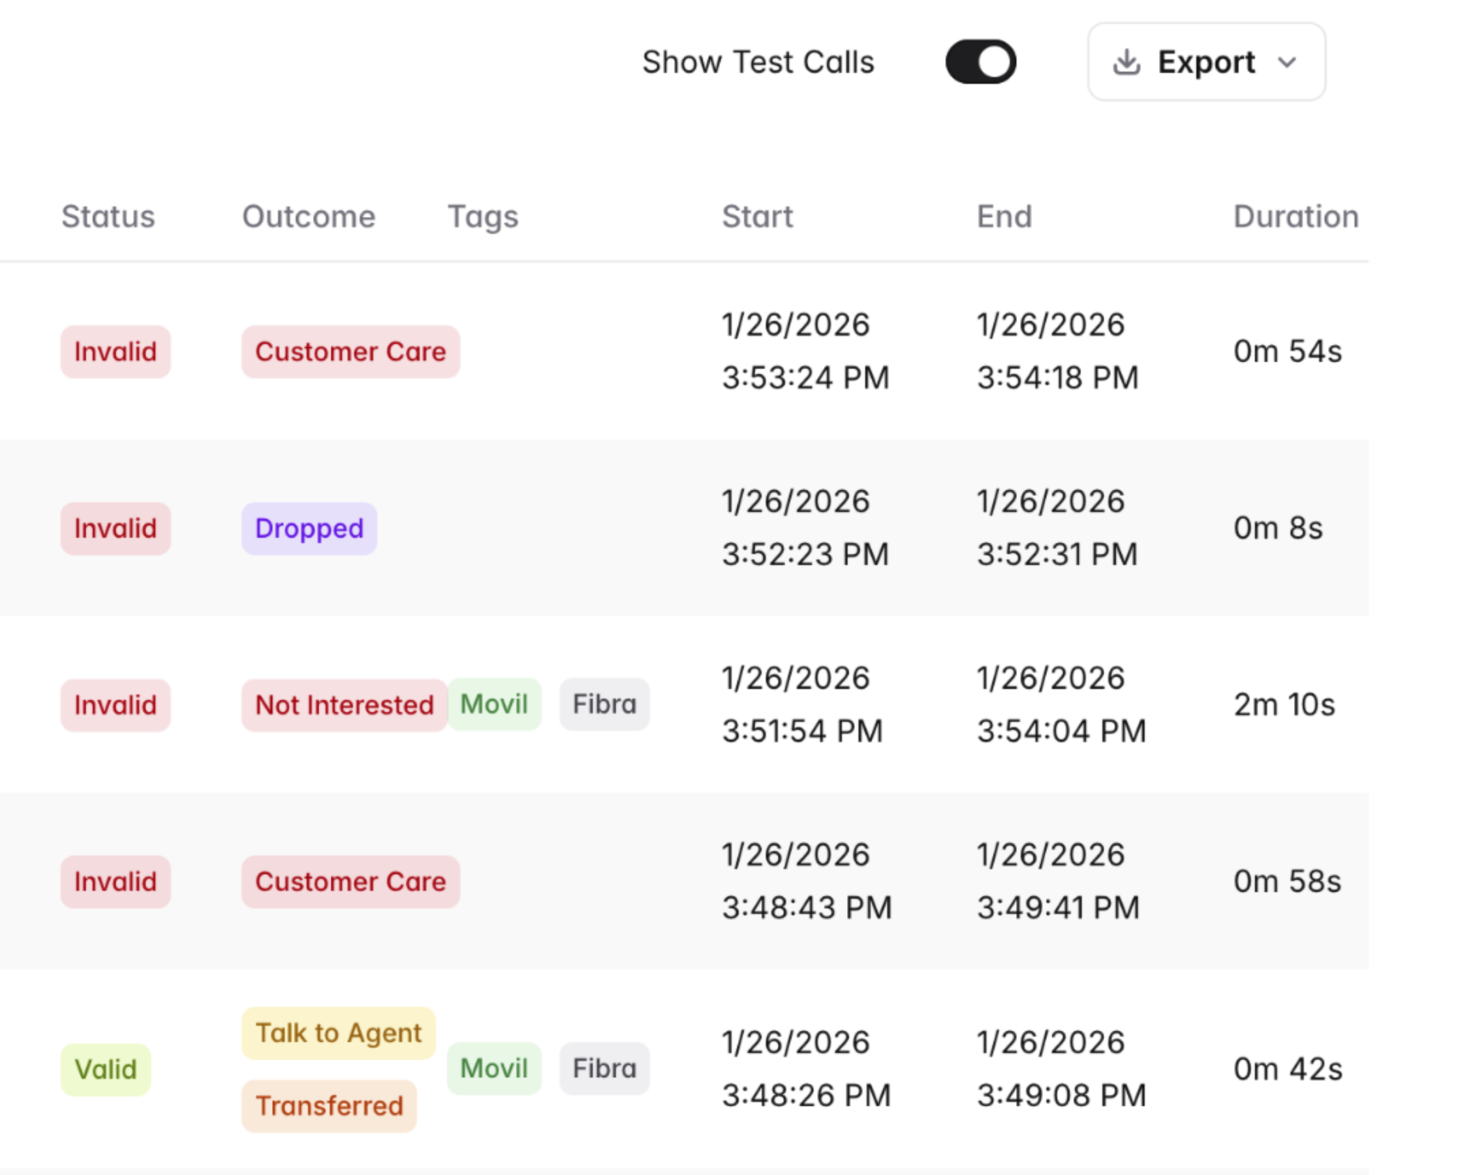Click the Export button label
The image size is (1458, 1175).
1206,62
